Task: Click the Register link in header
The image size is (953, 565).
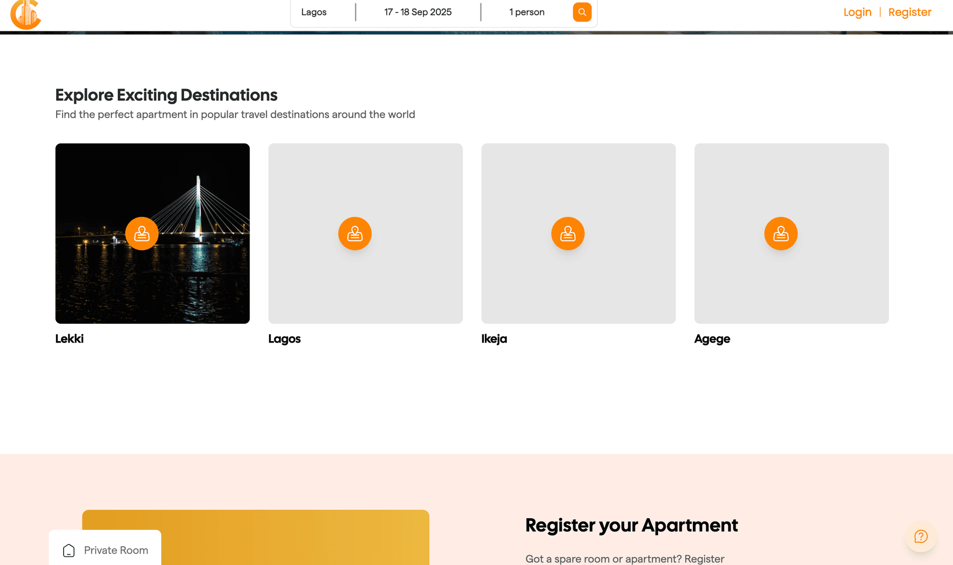Action: [x=909, y=12]
